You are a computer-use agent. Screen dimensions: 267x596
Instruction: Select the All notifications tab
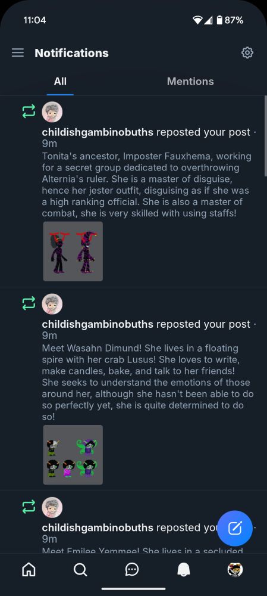(60, 81)
